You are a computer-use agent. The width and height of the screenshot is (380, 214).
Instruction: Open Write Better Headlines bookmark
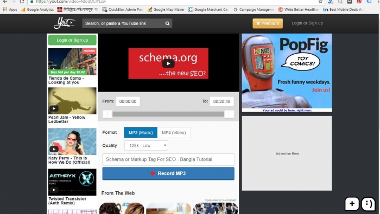click(299, 10)
